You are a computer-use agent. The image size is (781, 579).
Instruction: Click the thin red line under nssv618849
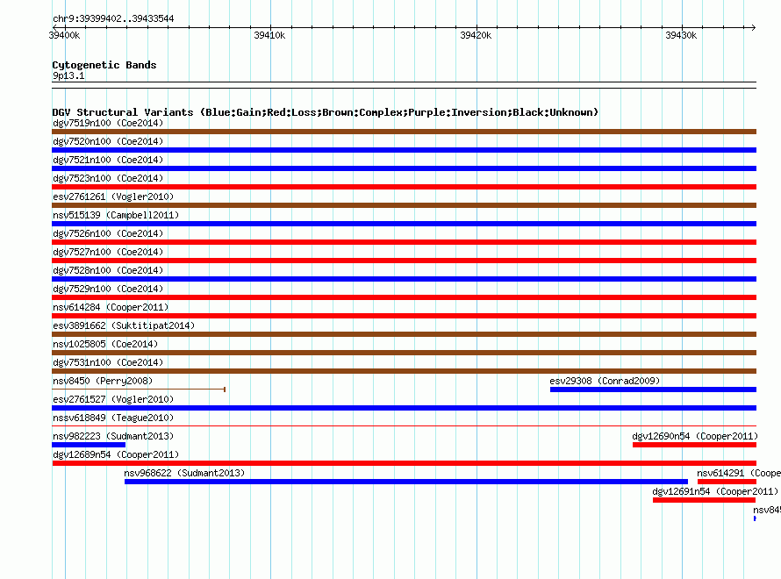click(x=404, y=426)
